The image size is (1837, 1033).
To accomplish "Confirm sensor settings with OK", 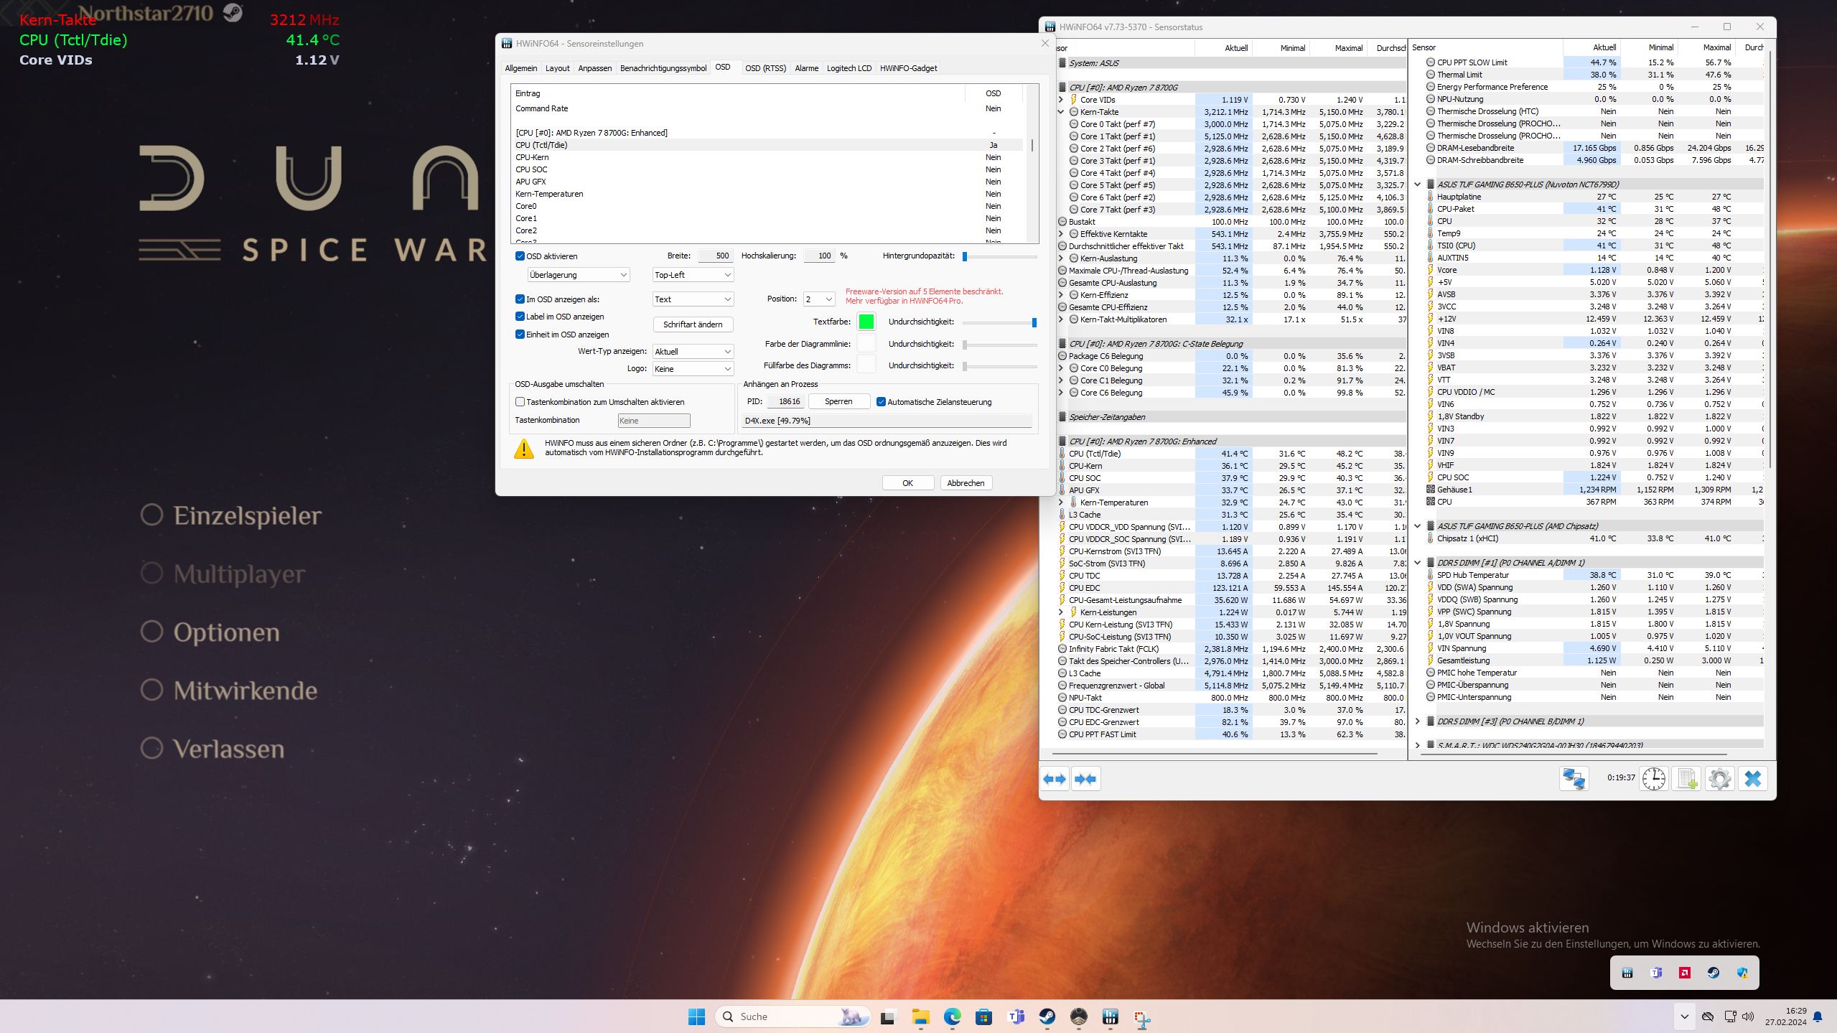I will click(x=908, y=483).
